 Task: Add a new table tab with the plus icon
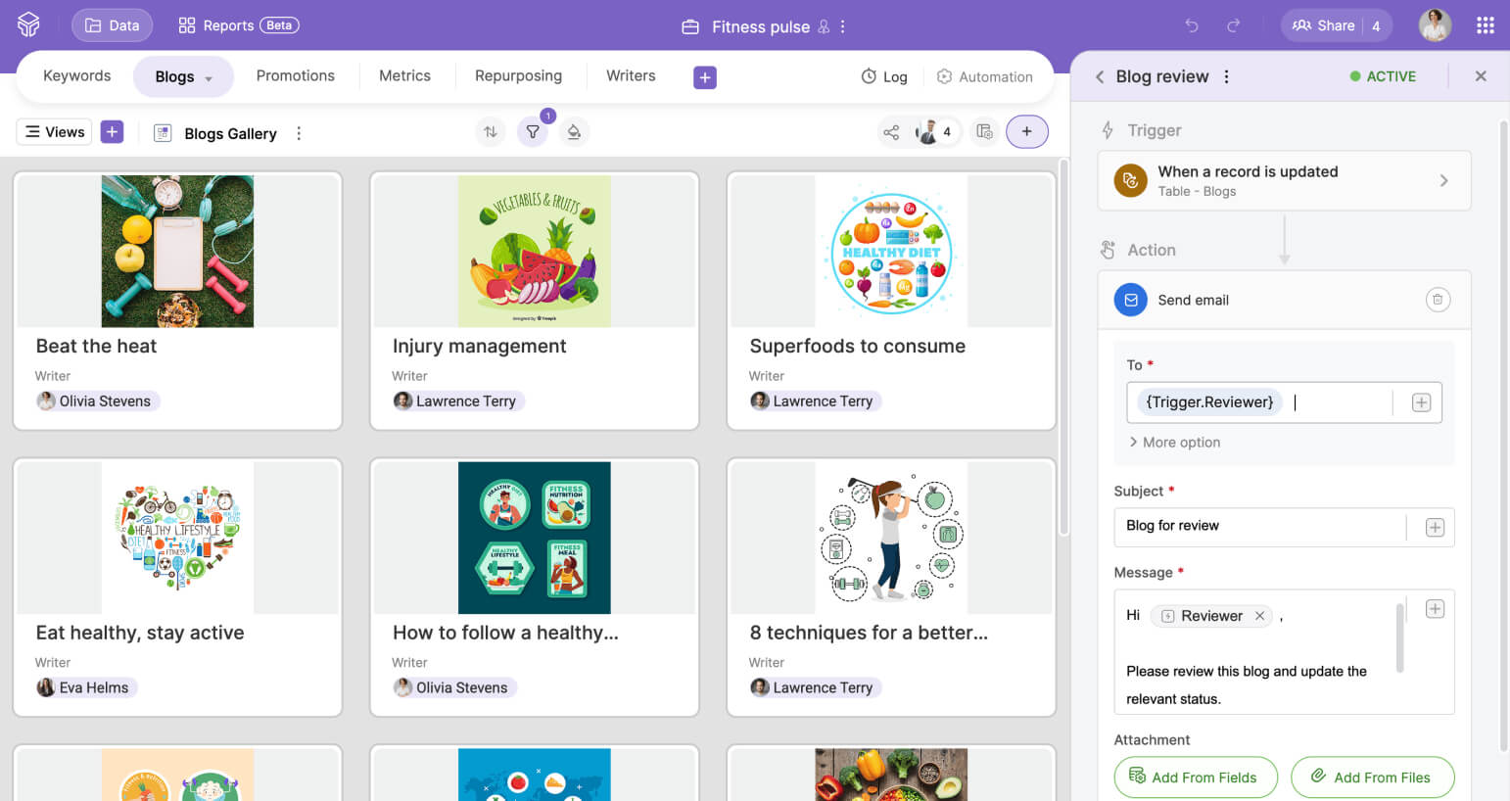pyautogui.click(x=705, y=77)
